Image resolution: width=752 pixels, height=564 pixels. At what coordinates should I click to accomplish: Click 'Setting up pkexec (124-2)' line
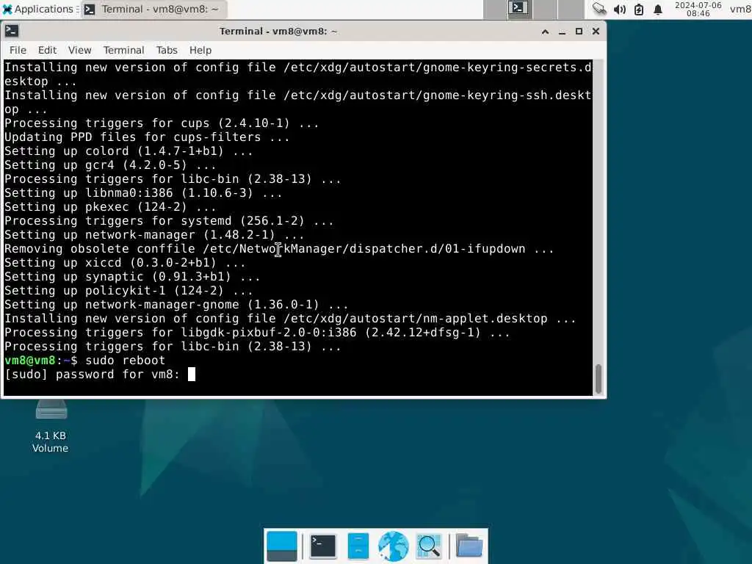coord(110,206)
